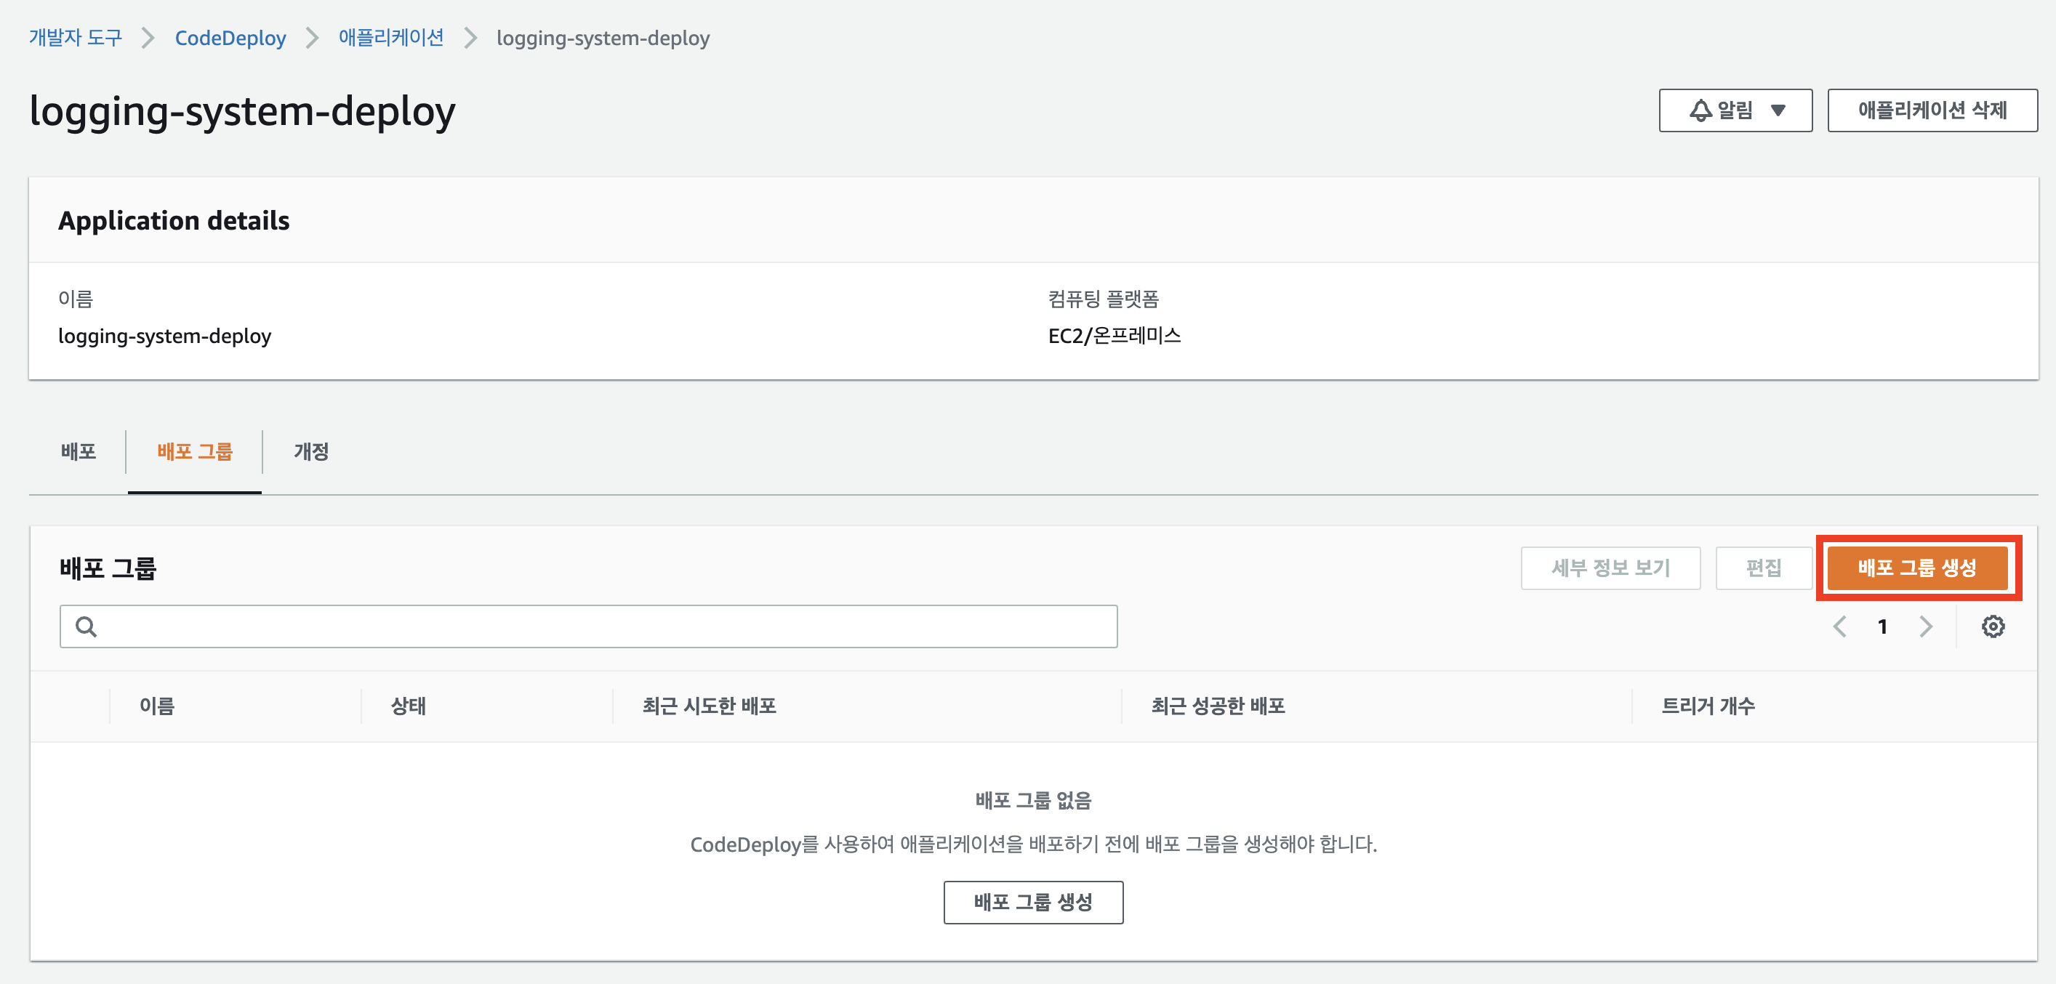Click 애플리케이션 삭제 button
The image size is (2056, 984).
click(x=1932, y=110)
